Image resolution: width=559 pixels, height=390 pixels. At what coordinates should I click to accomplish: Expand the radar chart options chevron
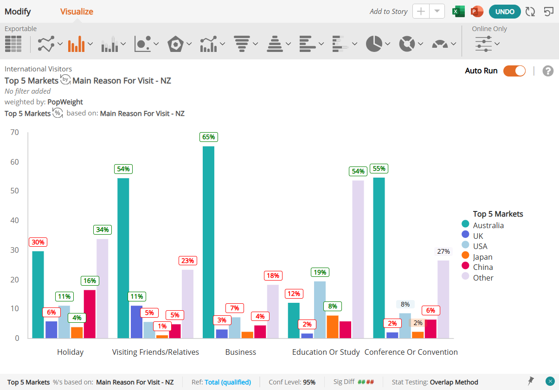tap(189, 44)
